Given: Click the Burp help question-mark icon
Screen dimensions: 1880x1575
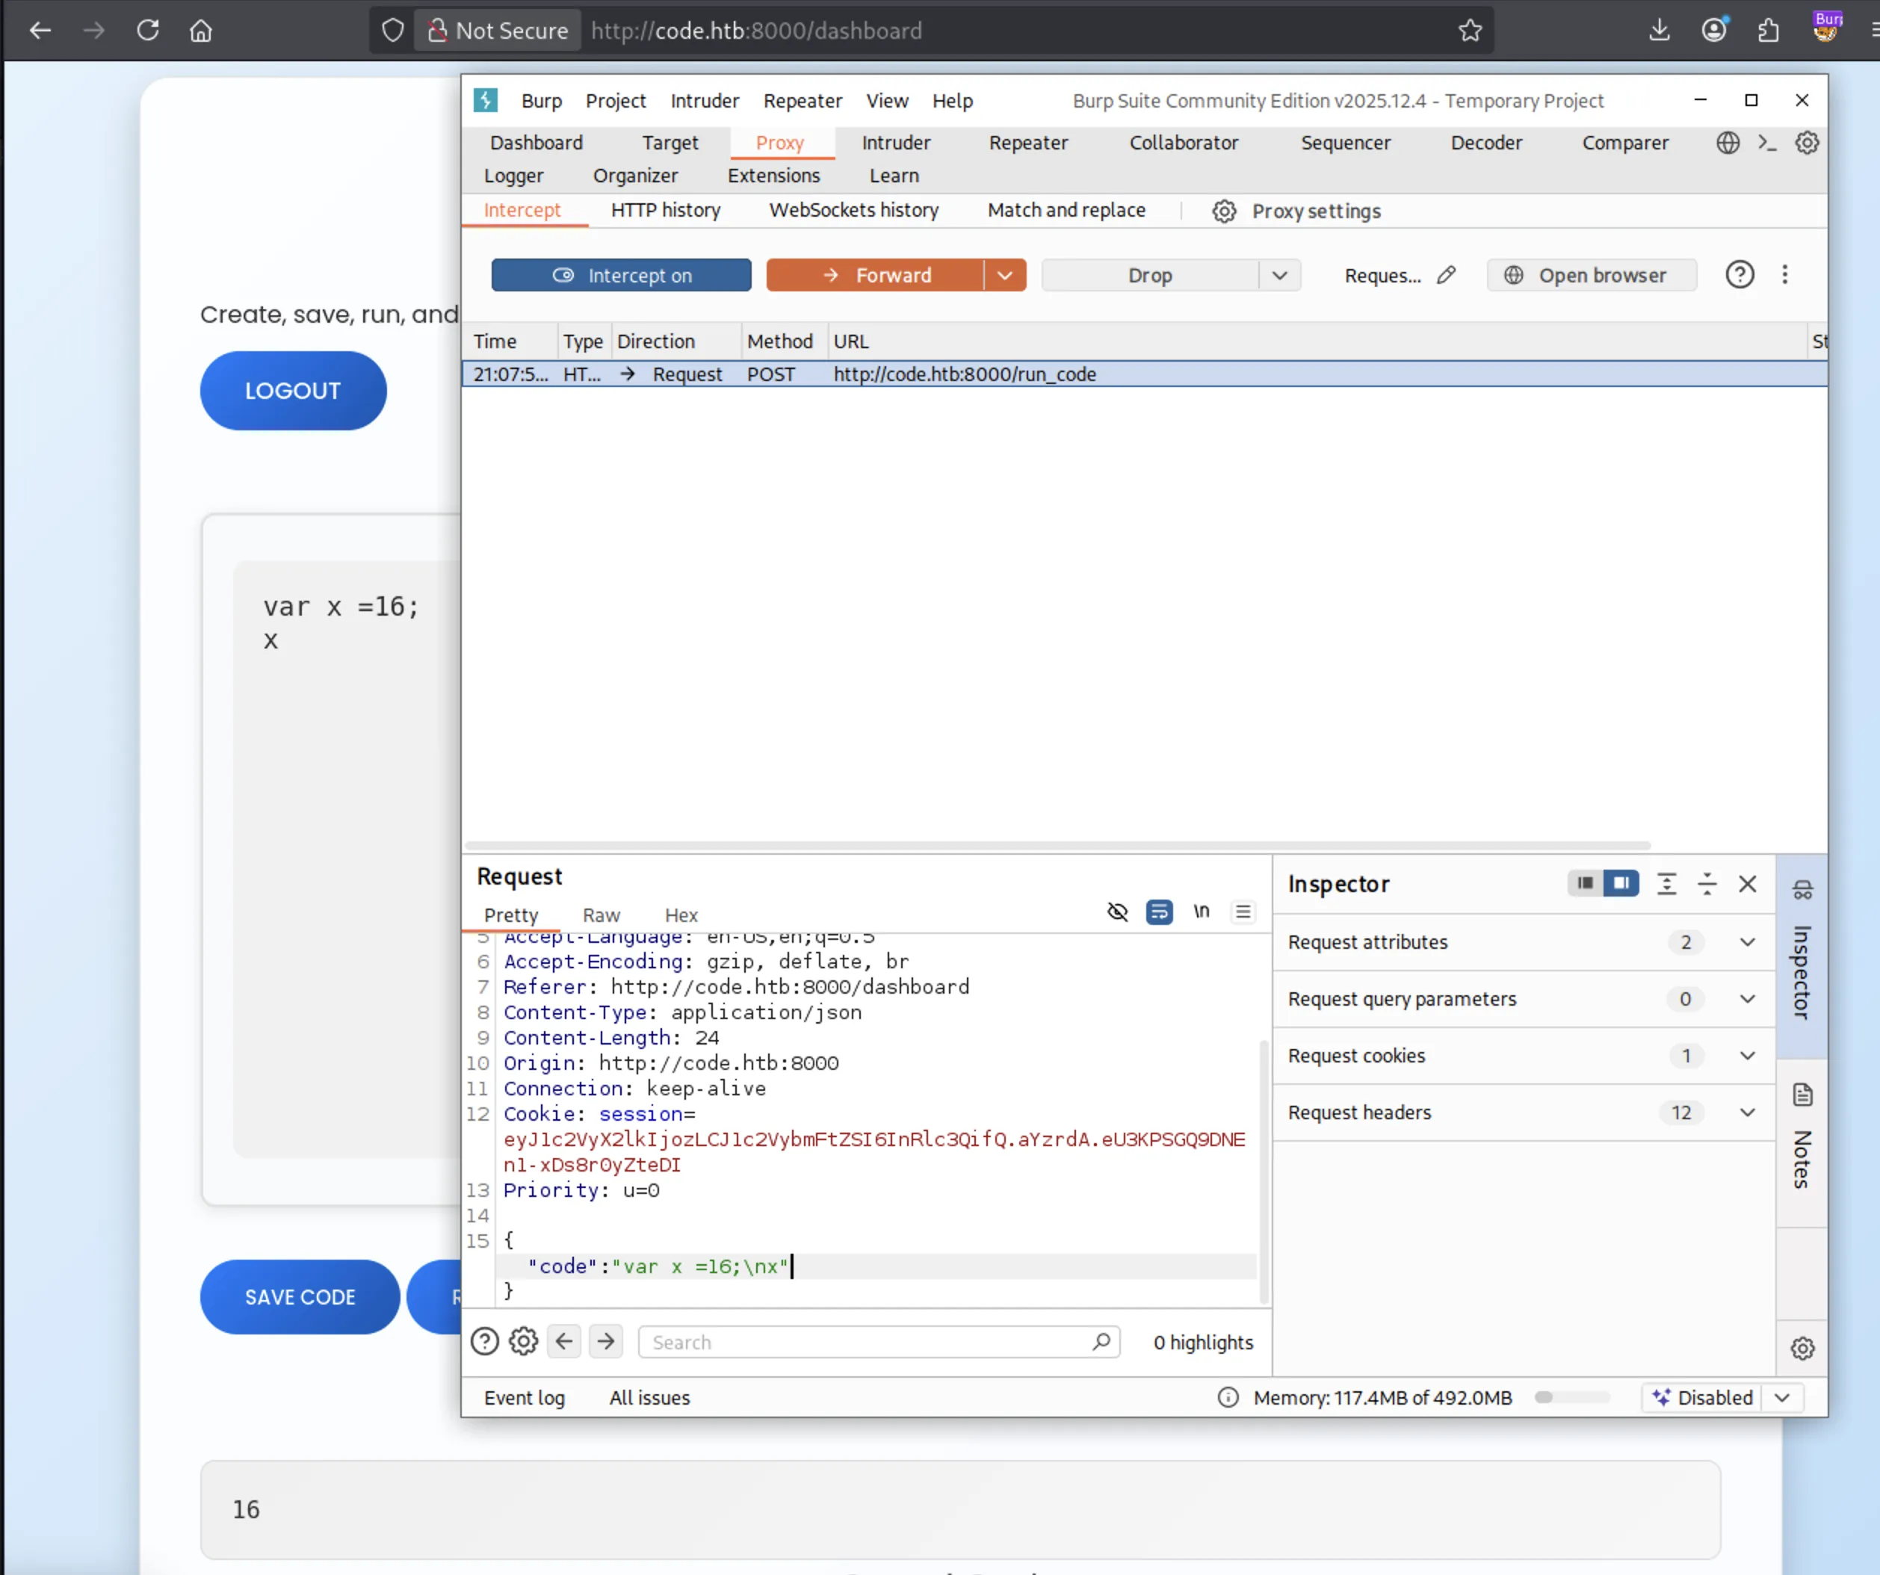Looking at the screenshot, I should tap(1740, 275).
